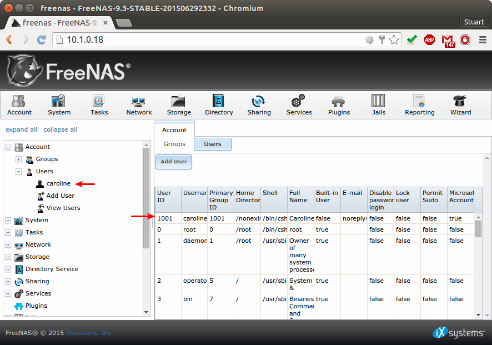Click the key icon in address bar
The image size is (492, 345).
point(382,39)
